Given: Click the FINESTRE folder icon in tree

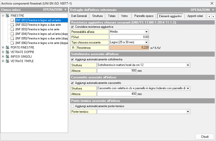Looking at the screenshot, I should point(7,16).
